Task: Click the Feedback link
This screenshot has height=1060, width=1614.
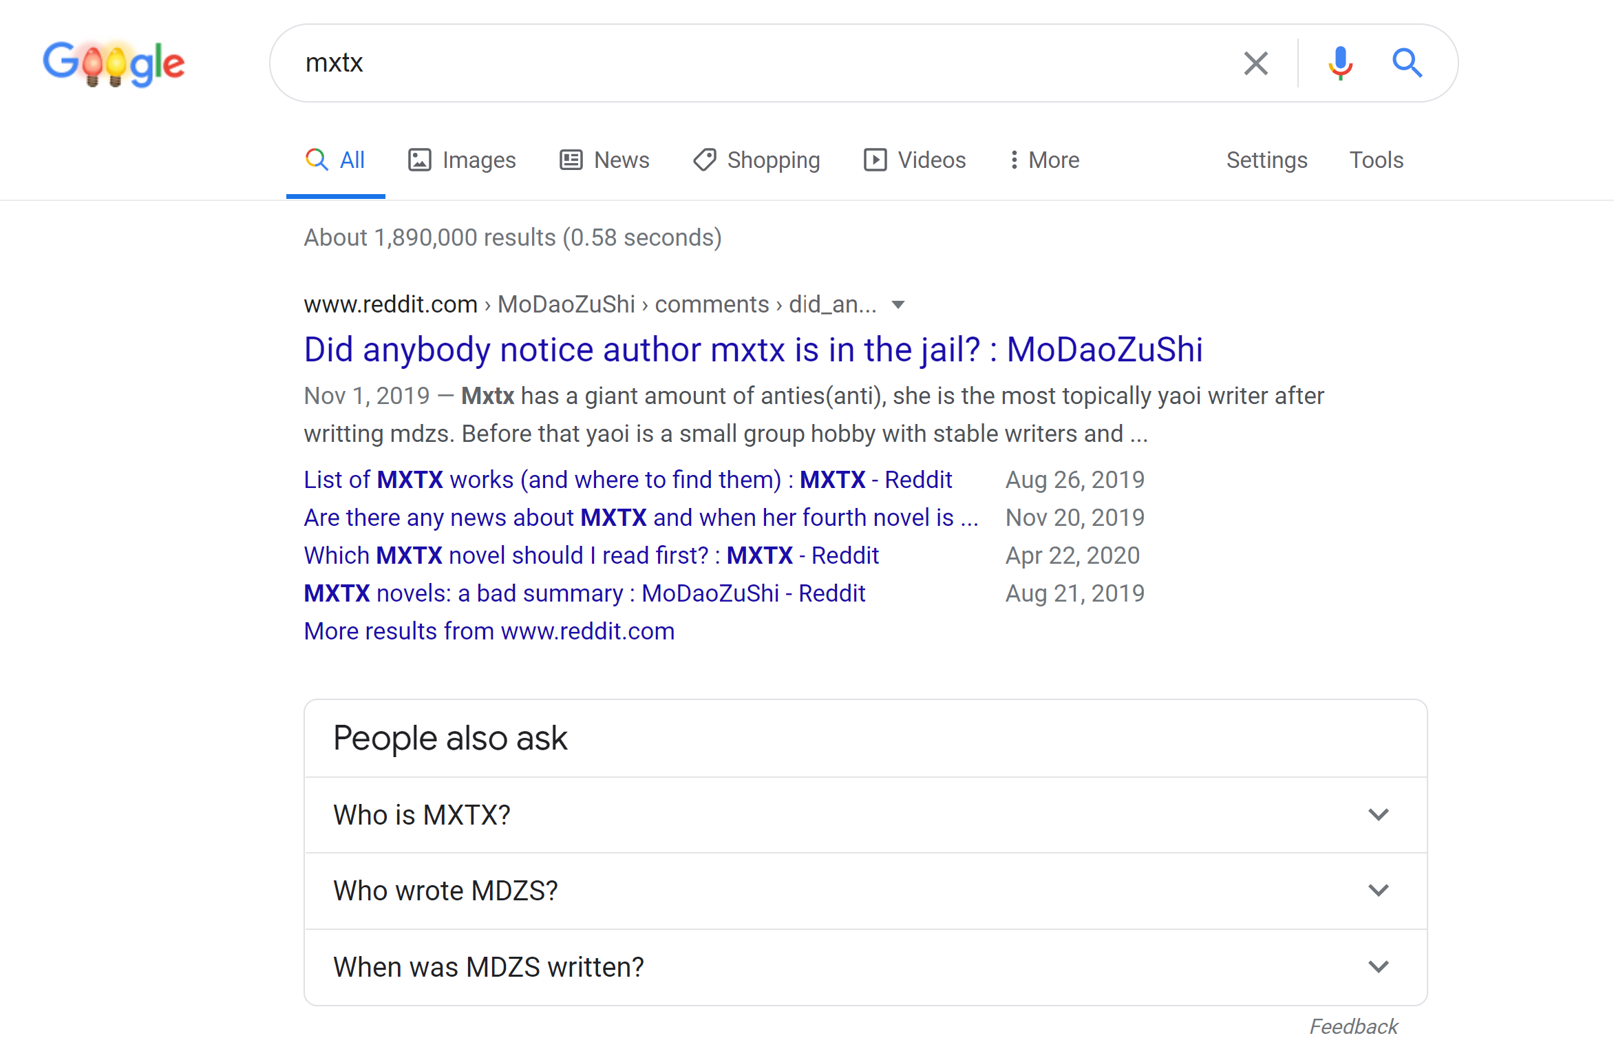Action: tap(1354, 1026)
